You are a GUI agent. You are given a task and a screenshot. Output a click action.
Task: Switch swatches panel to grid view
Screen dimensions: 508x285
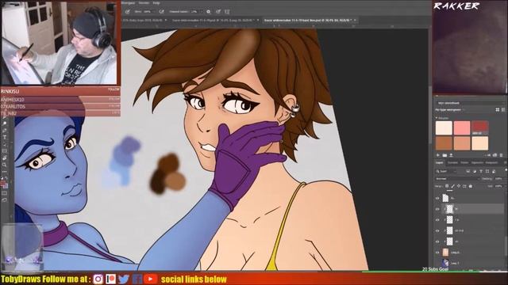point(498,110)
